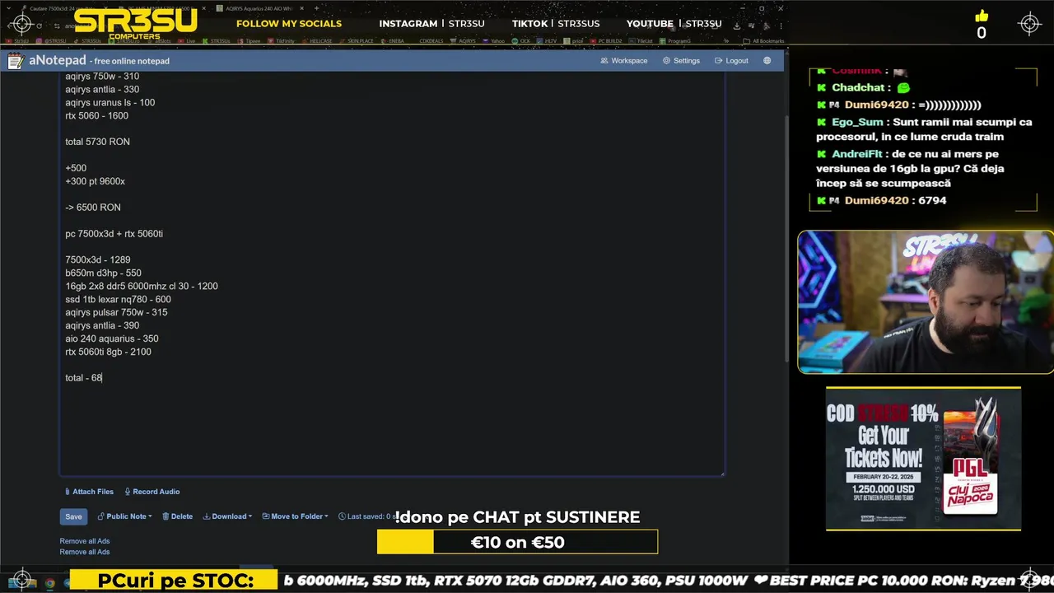
Task: Click the 'rtx 5060ti 8gb - 2100' line
Action: click(x=108, y=353)
